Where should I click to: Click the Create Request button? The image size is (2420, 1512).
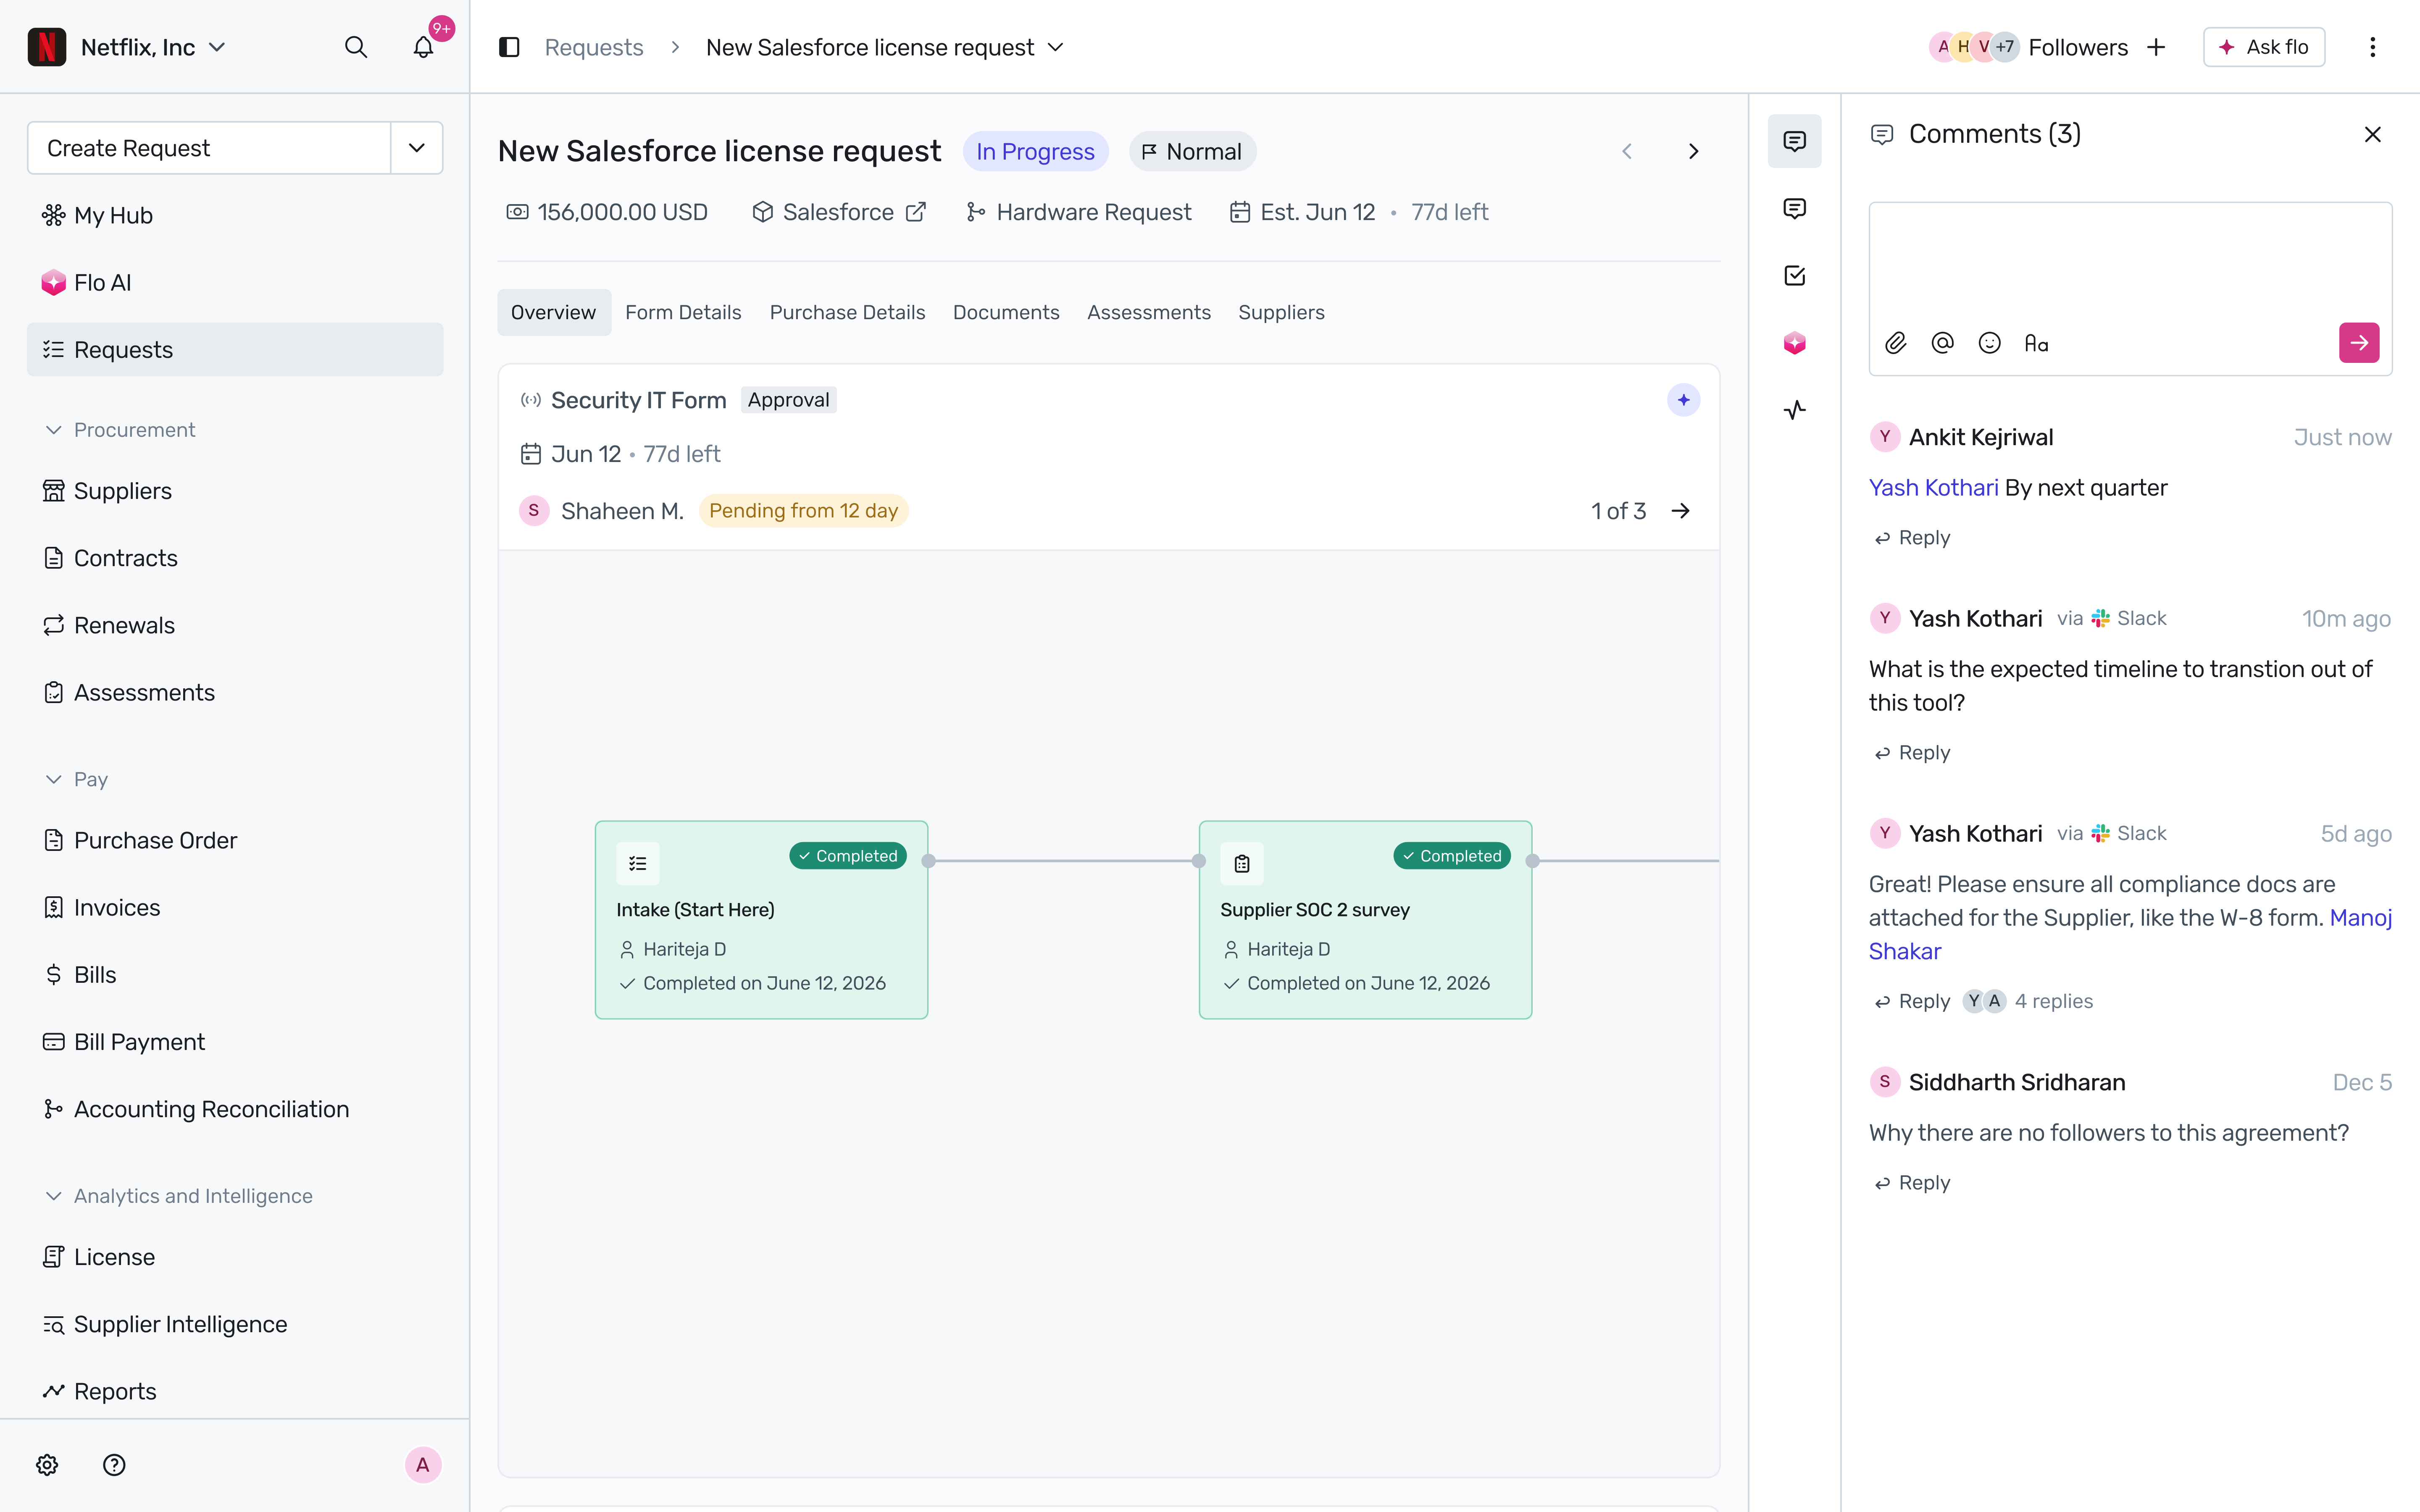pyautogui.click(x=209, y=148)
